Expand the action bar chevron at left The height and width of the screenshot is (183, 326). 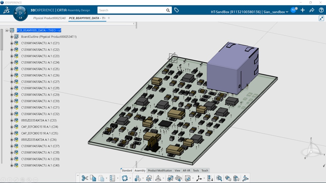click(x=78, y=175)
